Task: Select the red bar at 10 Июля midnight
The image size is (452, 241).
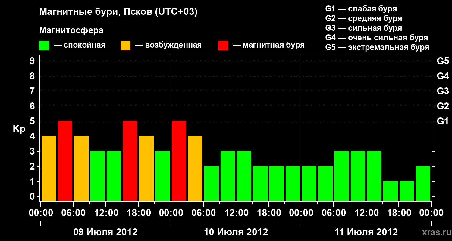Action: pos(179,161)
